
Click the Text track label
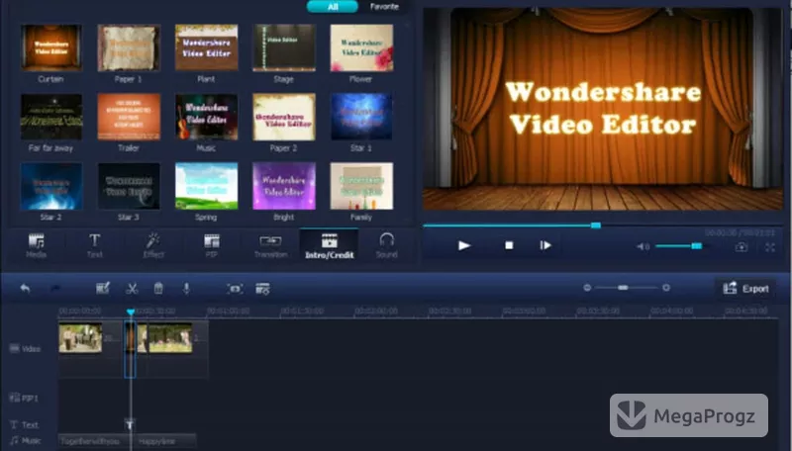pyautogui.click(x=24, y=424)
